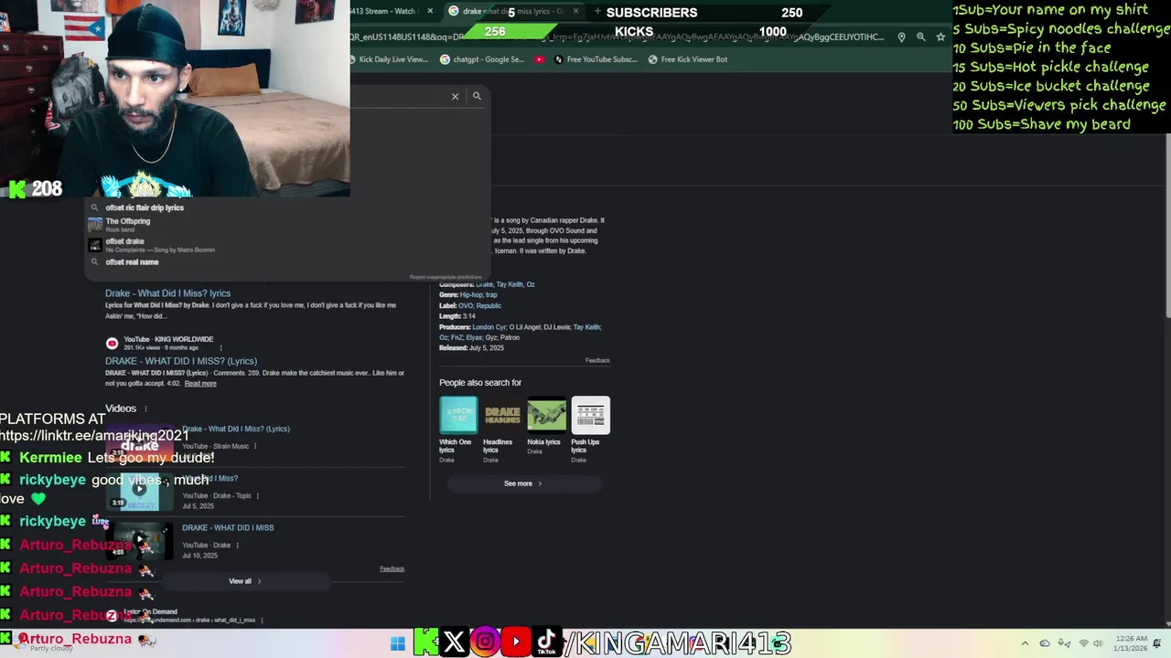Click label link 'OVO'
This screenshot has height=658, width=1171.
[x=466, y=306]
